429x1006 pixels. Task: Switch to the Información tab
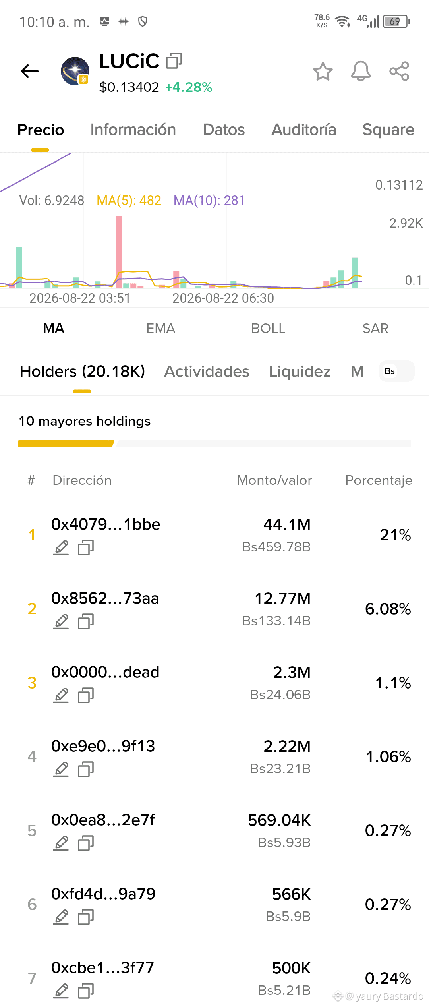click(x=133, y=130)
